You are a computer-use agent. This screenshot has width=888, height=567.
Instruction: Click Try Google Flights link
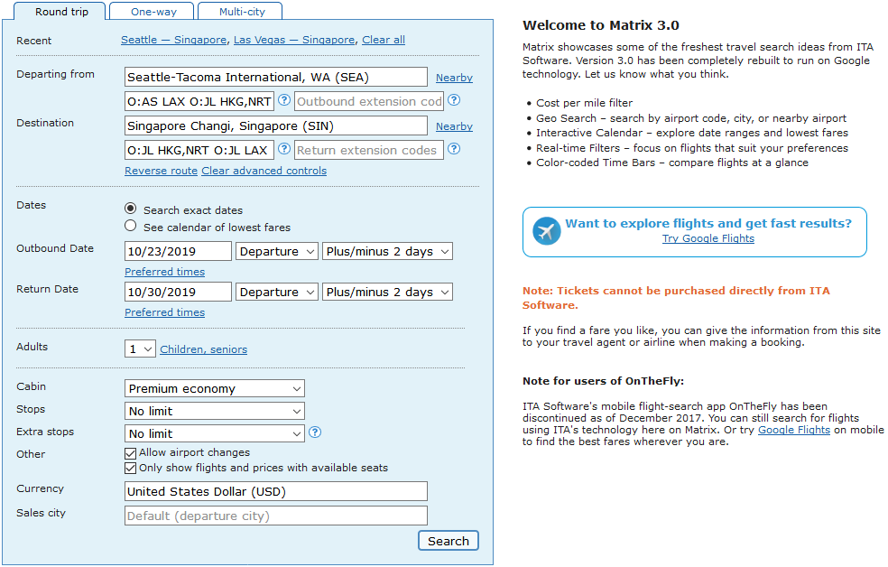point(708,238)
